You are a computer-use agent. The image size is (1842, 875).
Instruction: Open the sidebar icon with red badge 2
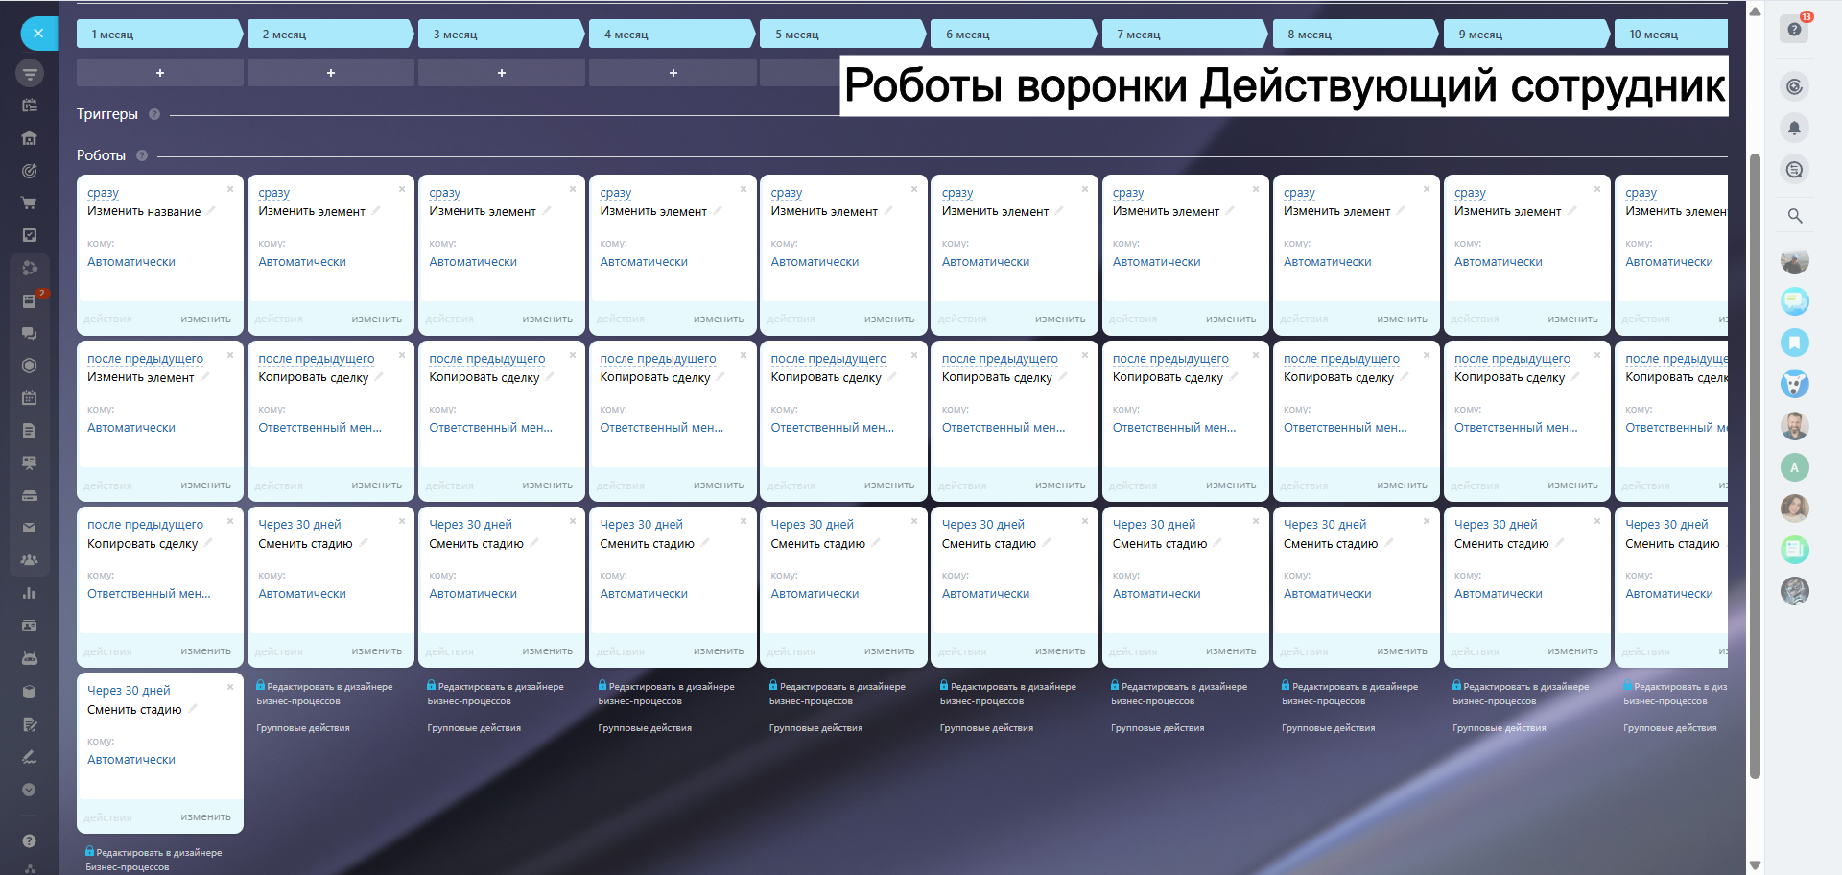point(30,300)
